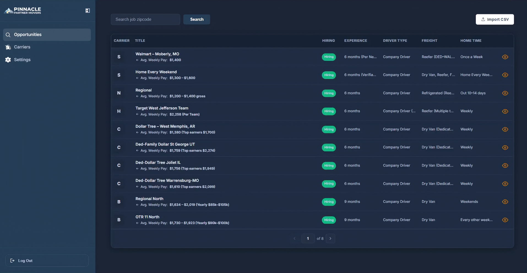Collapse the sidebar with the panel icon
Screen dimensions: 527x273
coord(88,10)
